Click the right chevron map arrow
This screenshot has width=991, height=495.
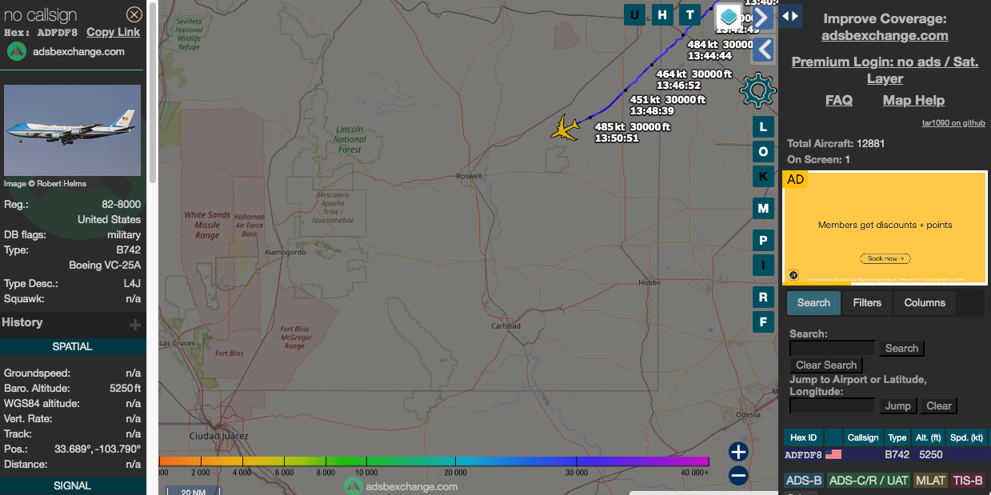[x=763, y=16]
